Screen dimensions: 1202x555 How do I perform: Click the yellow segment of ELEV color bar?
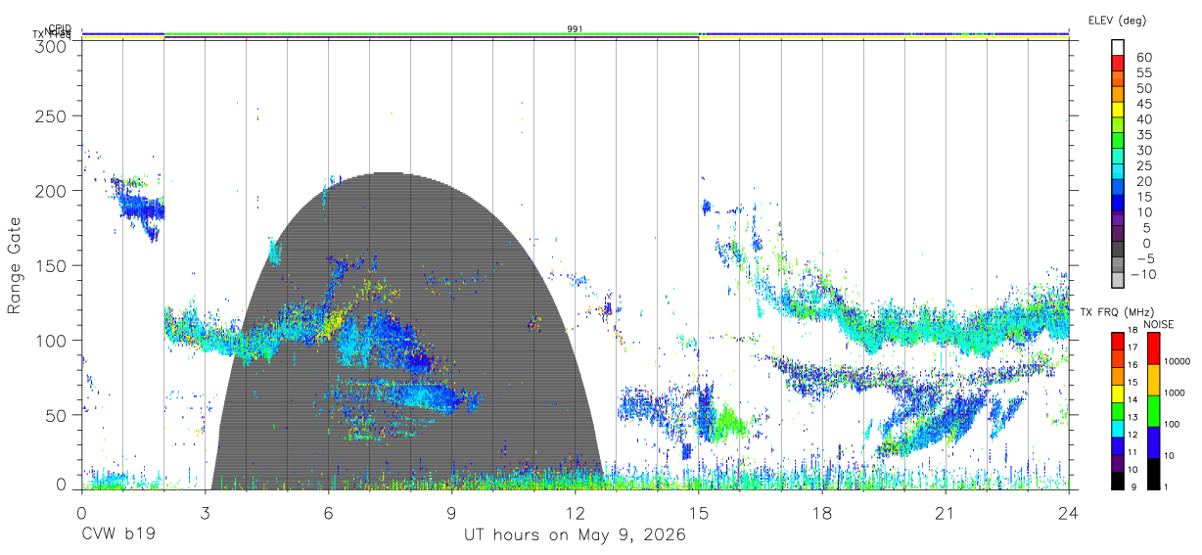pyautogui.click(x=1119, y=110)
